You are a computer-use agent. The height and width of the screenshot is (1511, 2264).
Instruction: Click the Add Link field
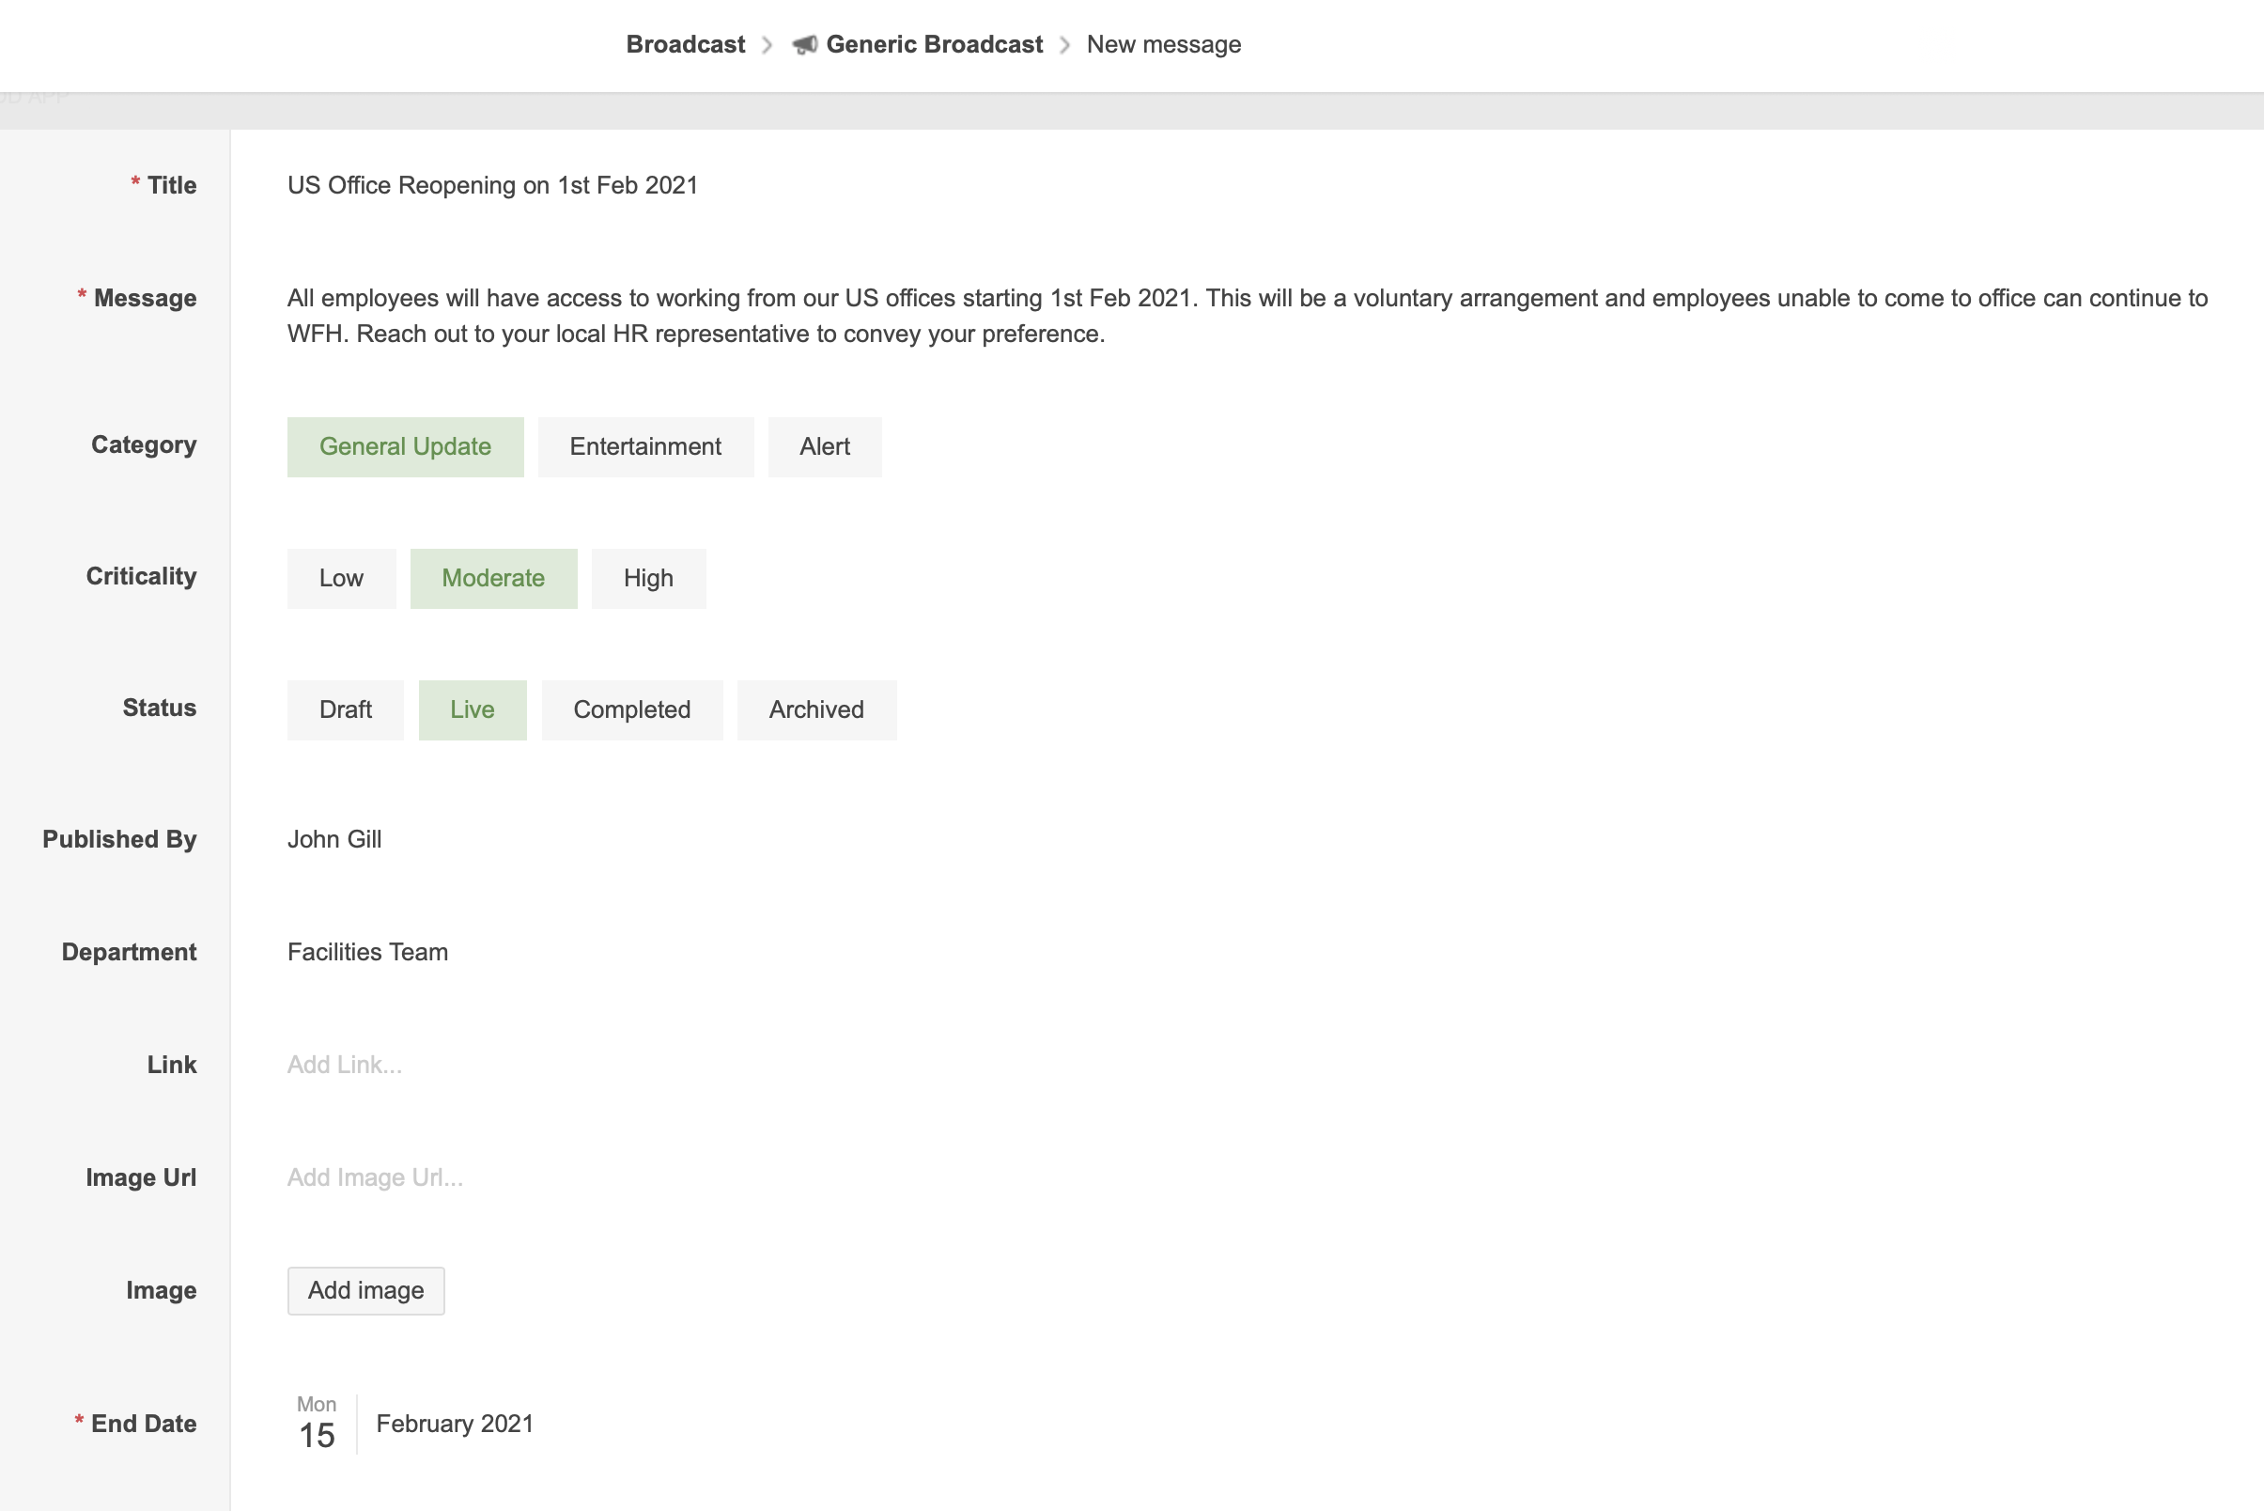coord(345,1065)
